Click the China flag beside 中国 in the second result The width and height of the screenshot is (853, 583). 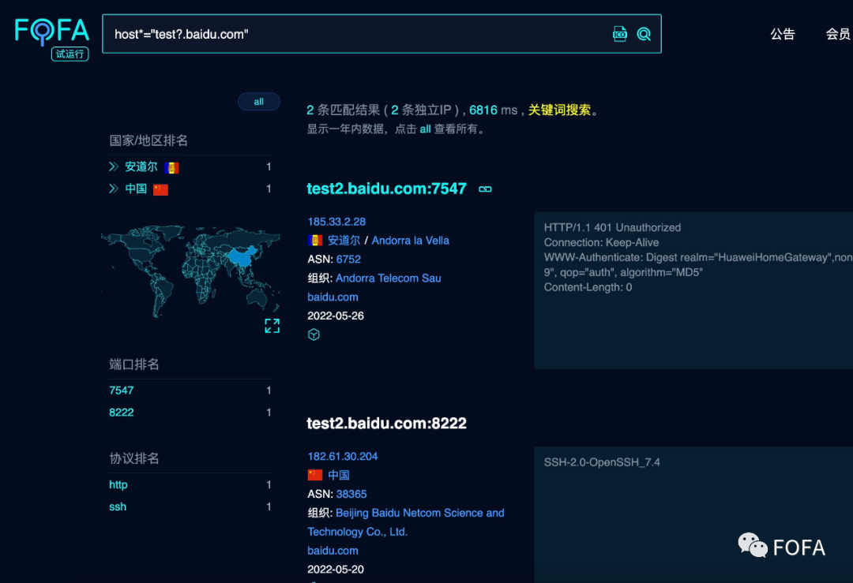[315, 475]
